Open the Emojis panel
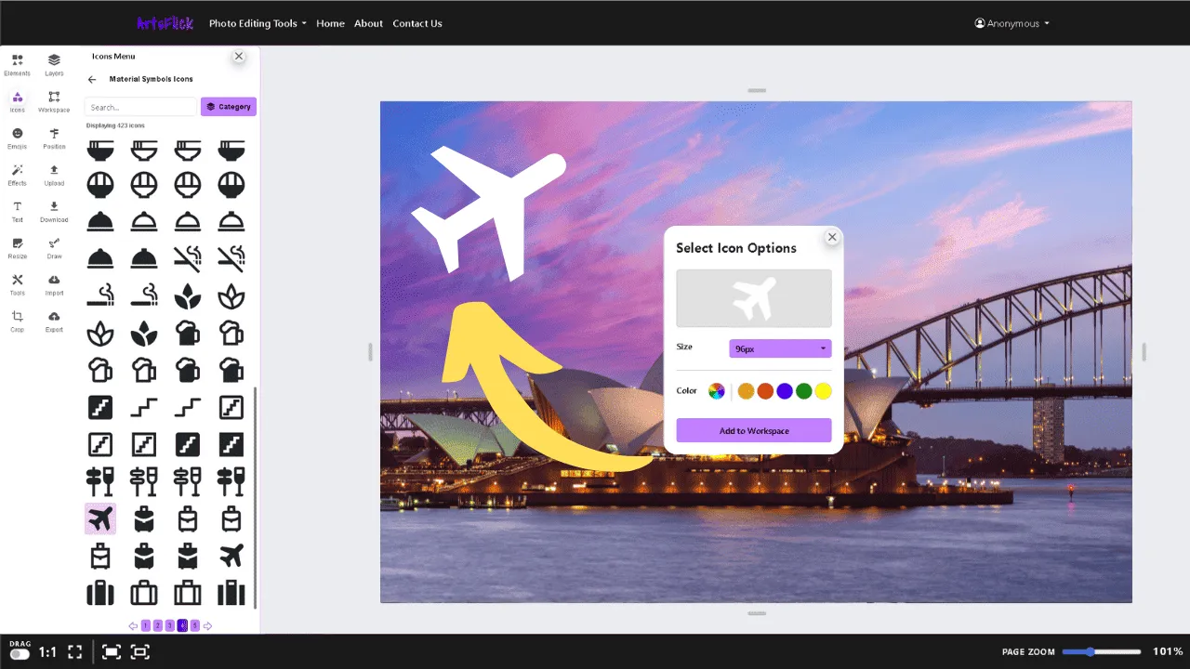Screen dimensions: 1190x669 coord(17,139)
